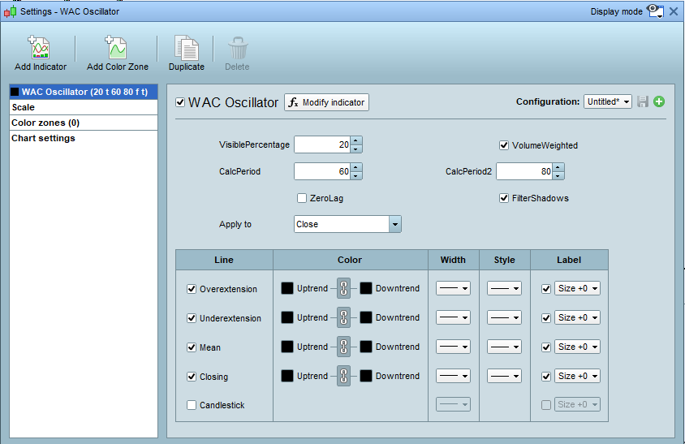Image resolution: width=685 pixels, height=444 pixels.
Task: Select WAC Oscillator item in left list
Action: [x=84, y=92]
